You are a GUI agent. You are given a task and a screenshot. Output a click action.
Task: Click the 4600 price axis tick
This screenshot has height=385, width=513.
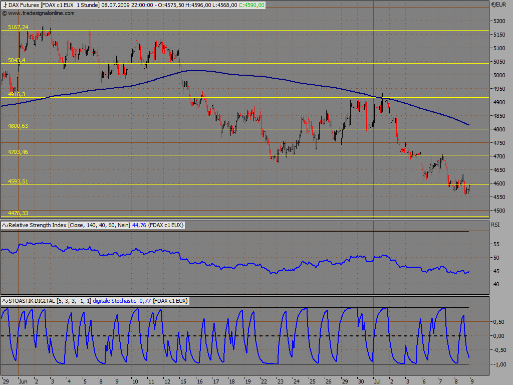[x=499, y=183]
